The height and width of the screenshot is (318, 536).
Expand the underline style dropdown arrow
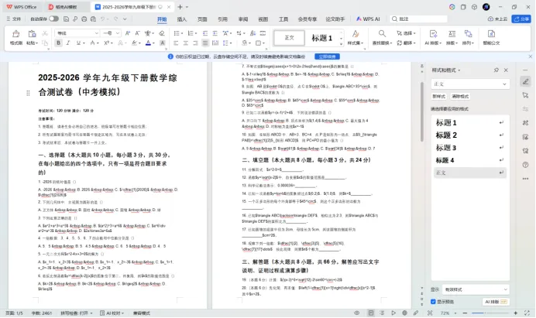coord(84,43)
